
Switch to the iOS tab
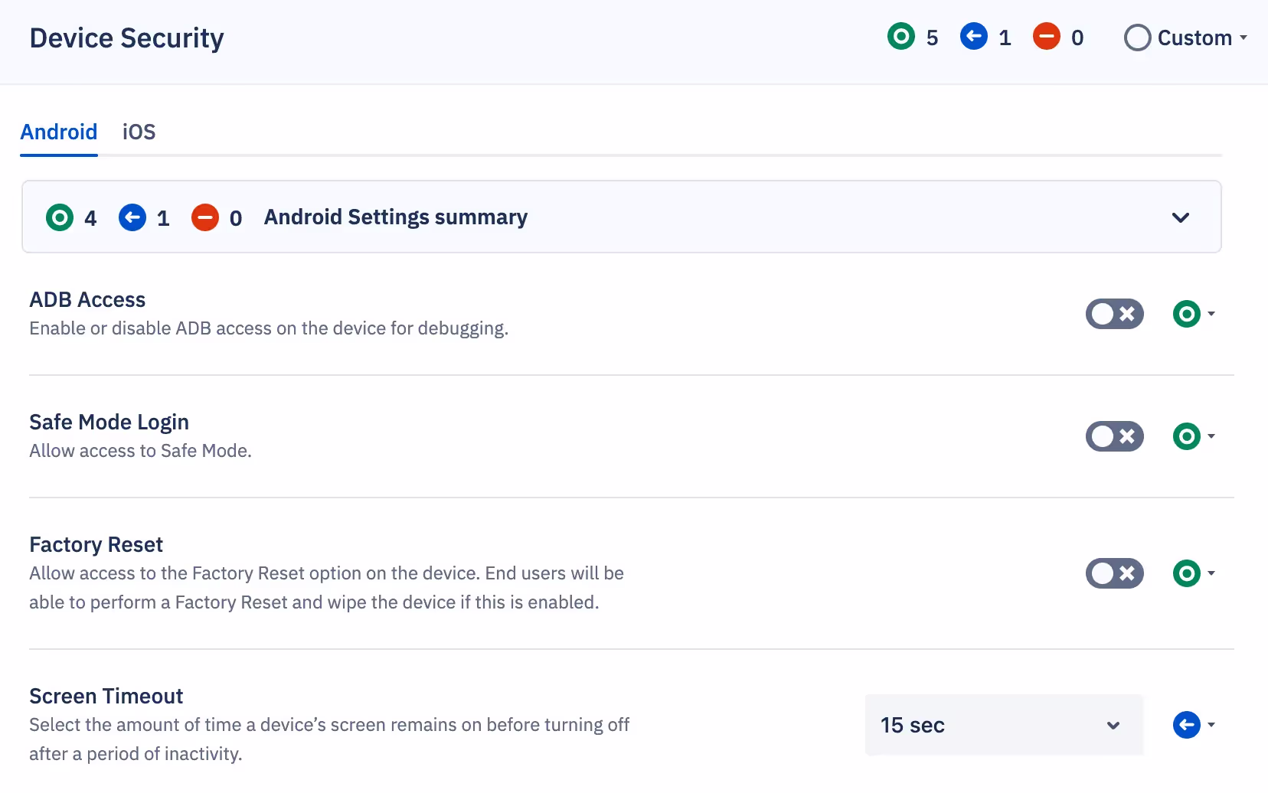coord(139,132)
